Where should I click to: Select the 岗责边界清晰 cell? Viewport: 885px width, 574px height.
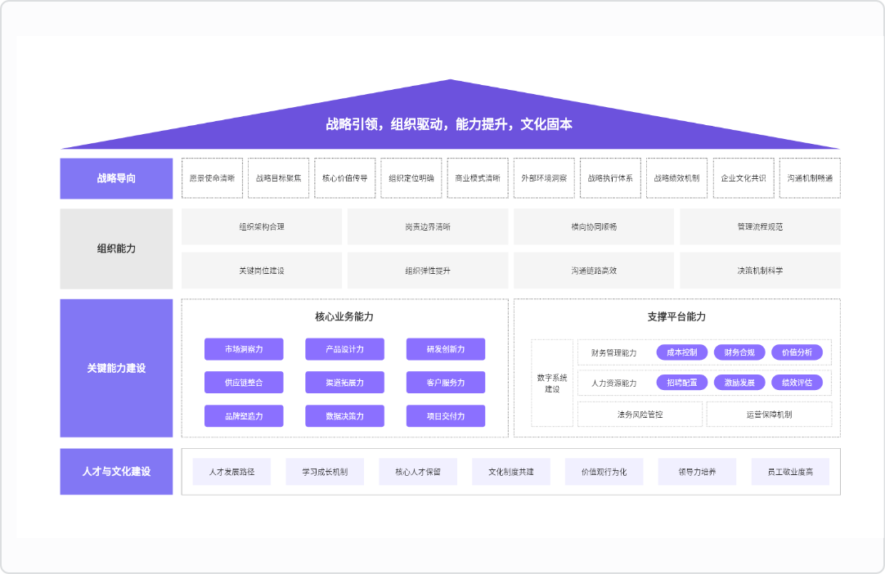(x=428, y=226)
